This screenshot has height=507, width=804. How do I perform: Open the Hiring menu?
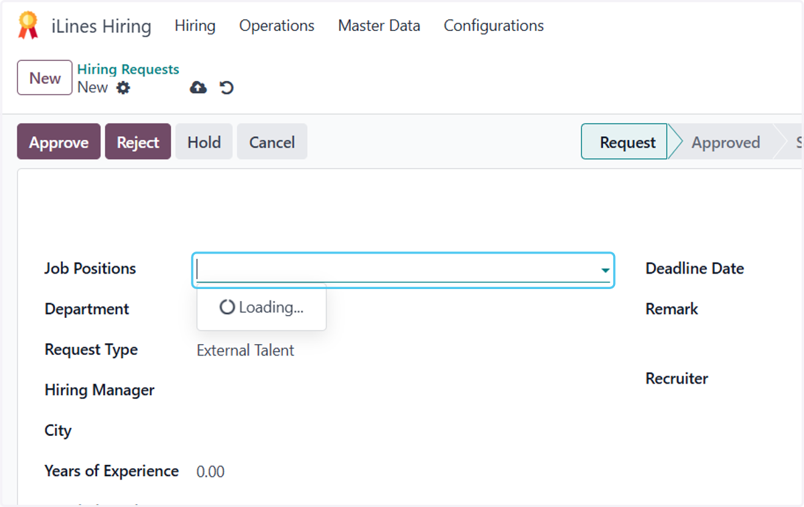pyautogui.click(x=195, y=26)
